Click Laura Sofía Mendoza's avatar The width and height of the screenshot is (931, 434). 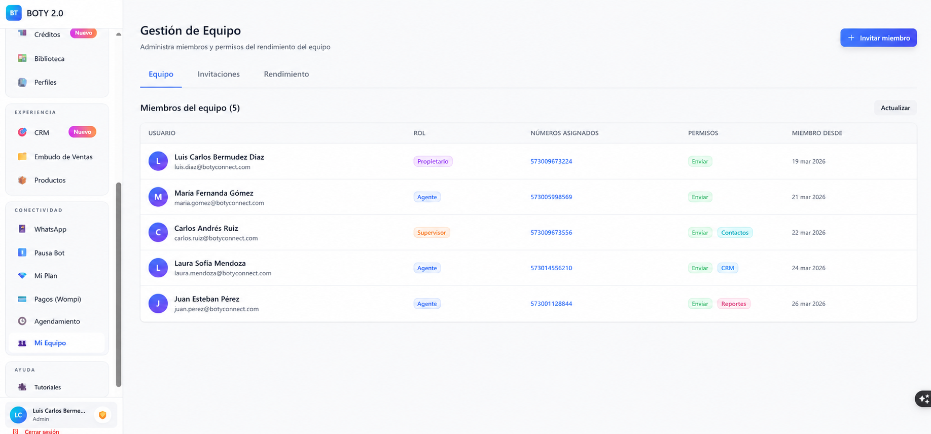pyautogui.click(x=158, y=268)
